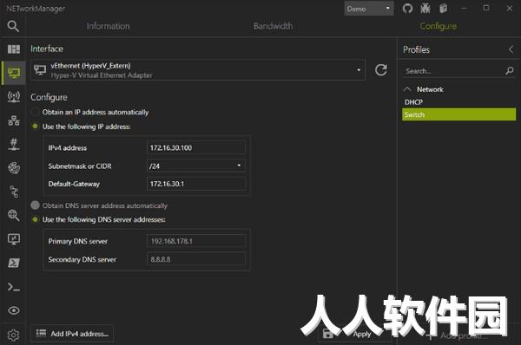
Task: Select the Network Interface sidebar icon
Action: [14, 73]
